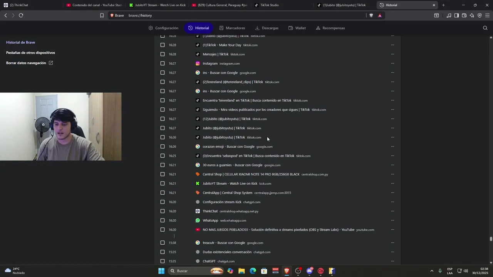
Task: Click the browser back arrow
Action: (x=5, y=15)
